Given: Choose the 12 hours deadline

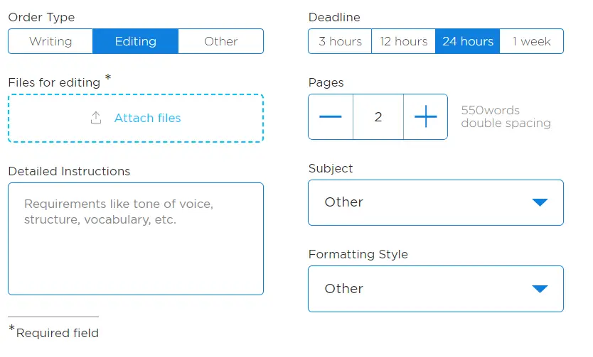Looking at the screenshot, I should (404, 41).
